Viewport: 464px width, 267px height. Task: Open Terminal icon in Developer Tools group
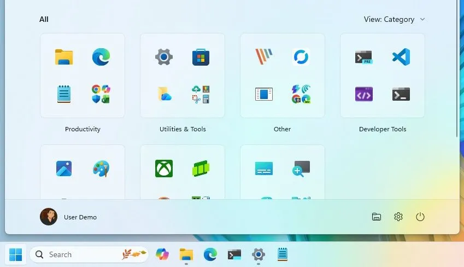pos(401,94)
